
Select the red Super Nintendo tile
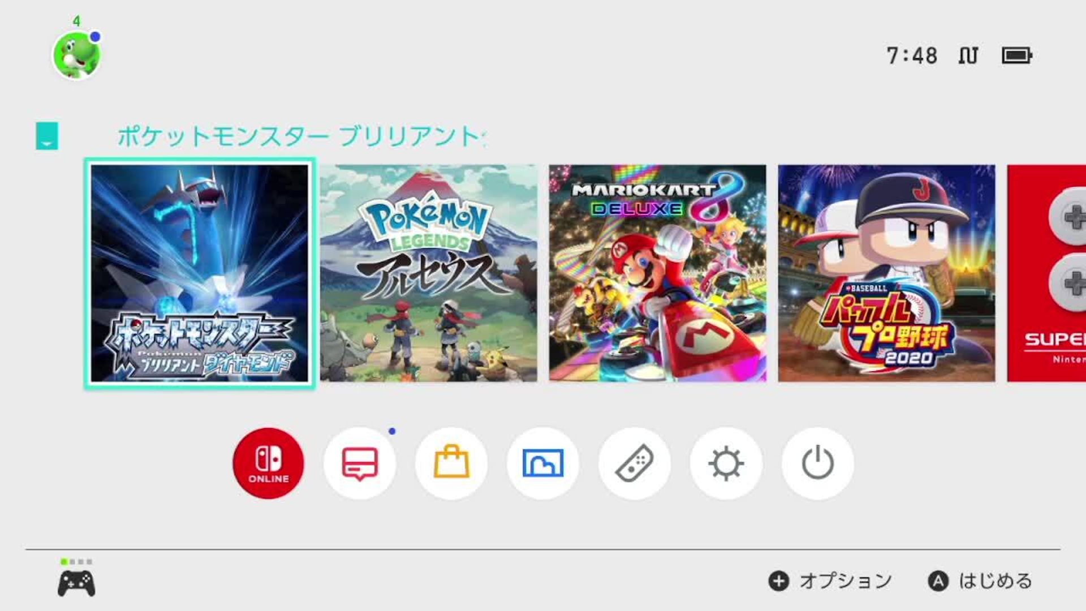coord(1046,273)
